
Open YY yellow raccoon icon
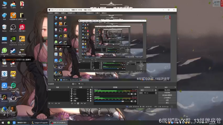[x=13, y=74]
